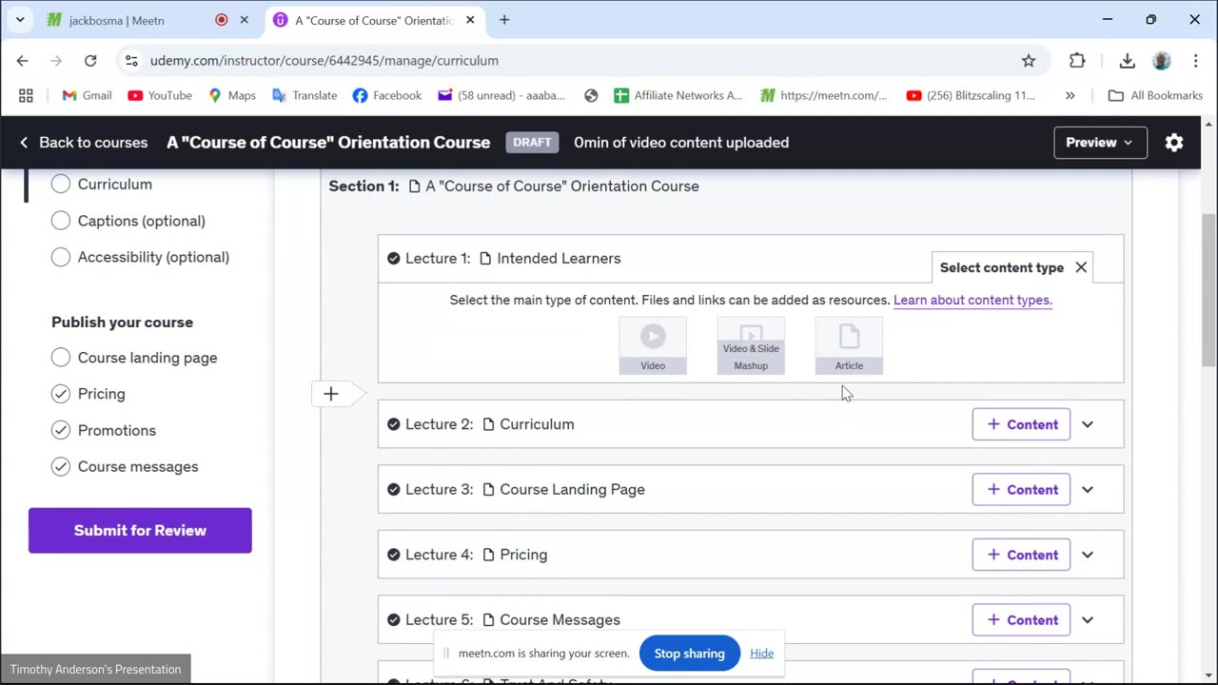Reload the Udemy page
This screenshot has height=685, width=1218.
(90, 60)
